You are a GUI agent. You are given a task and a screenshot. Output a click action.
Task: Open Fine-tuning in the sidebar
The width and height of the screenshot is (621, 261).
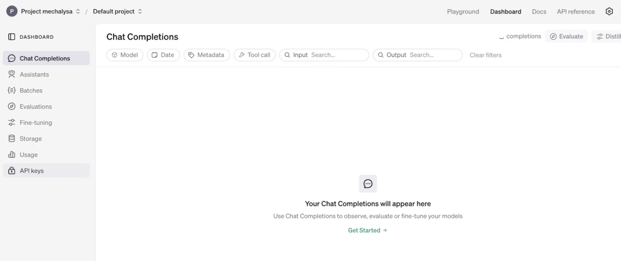(46, 123)
